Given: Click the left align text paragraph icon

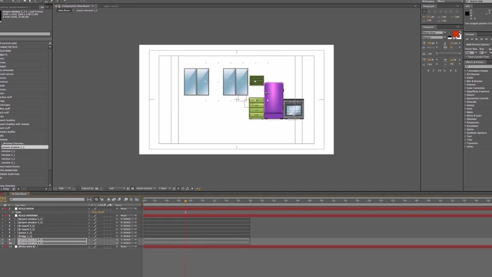Looking at the screenshot, I should 424,11.
